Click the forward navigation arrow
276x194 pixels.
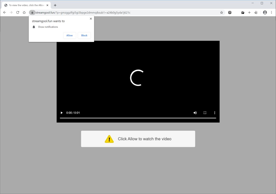click(11, 12)
